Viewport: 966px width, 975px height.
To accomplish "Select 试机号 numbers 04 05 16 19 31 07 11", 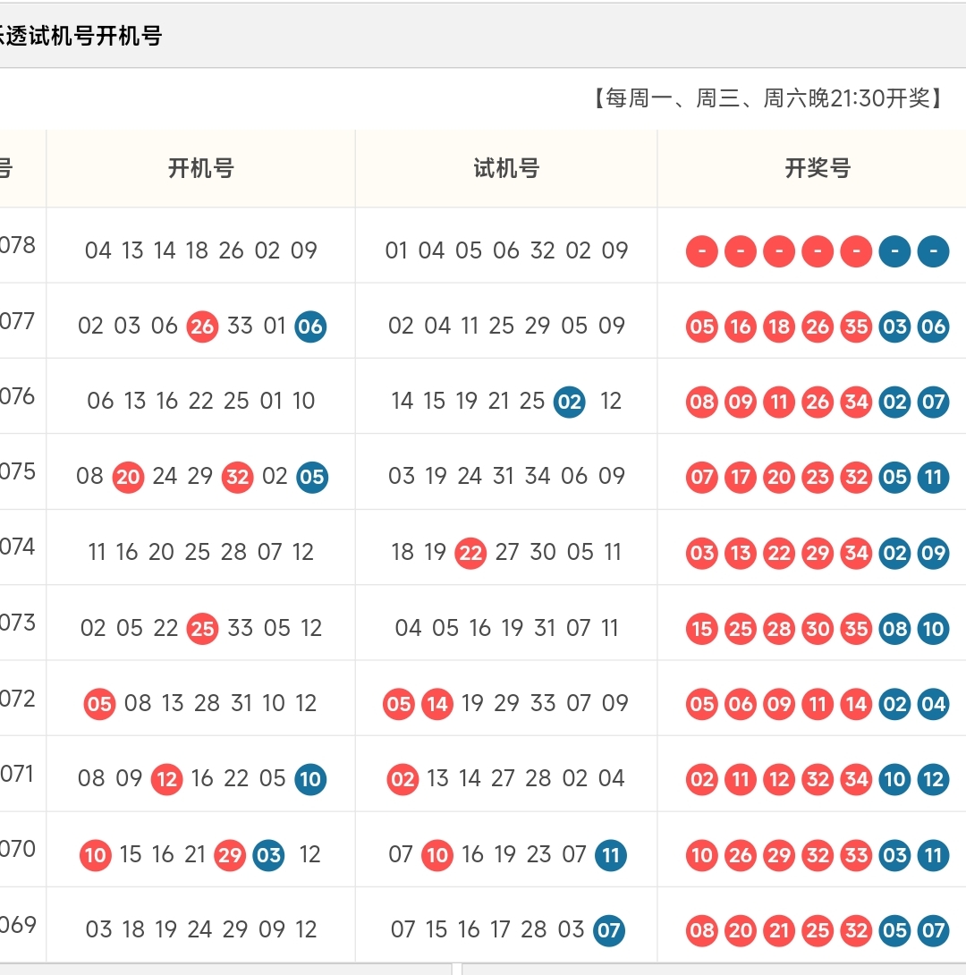I will click(x=506, y=628).
